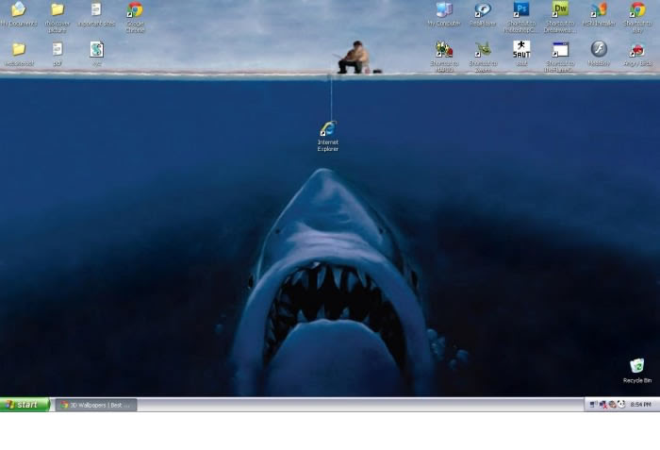Screen dimensions: 660x450
Task: Open the window-shaped shortcut icon
Action: pos(560,50)
